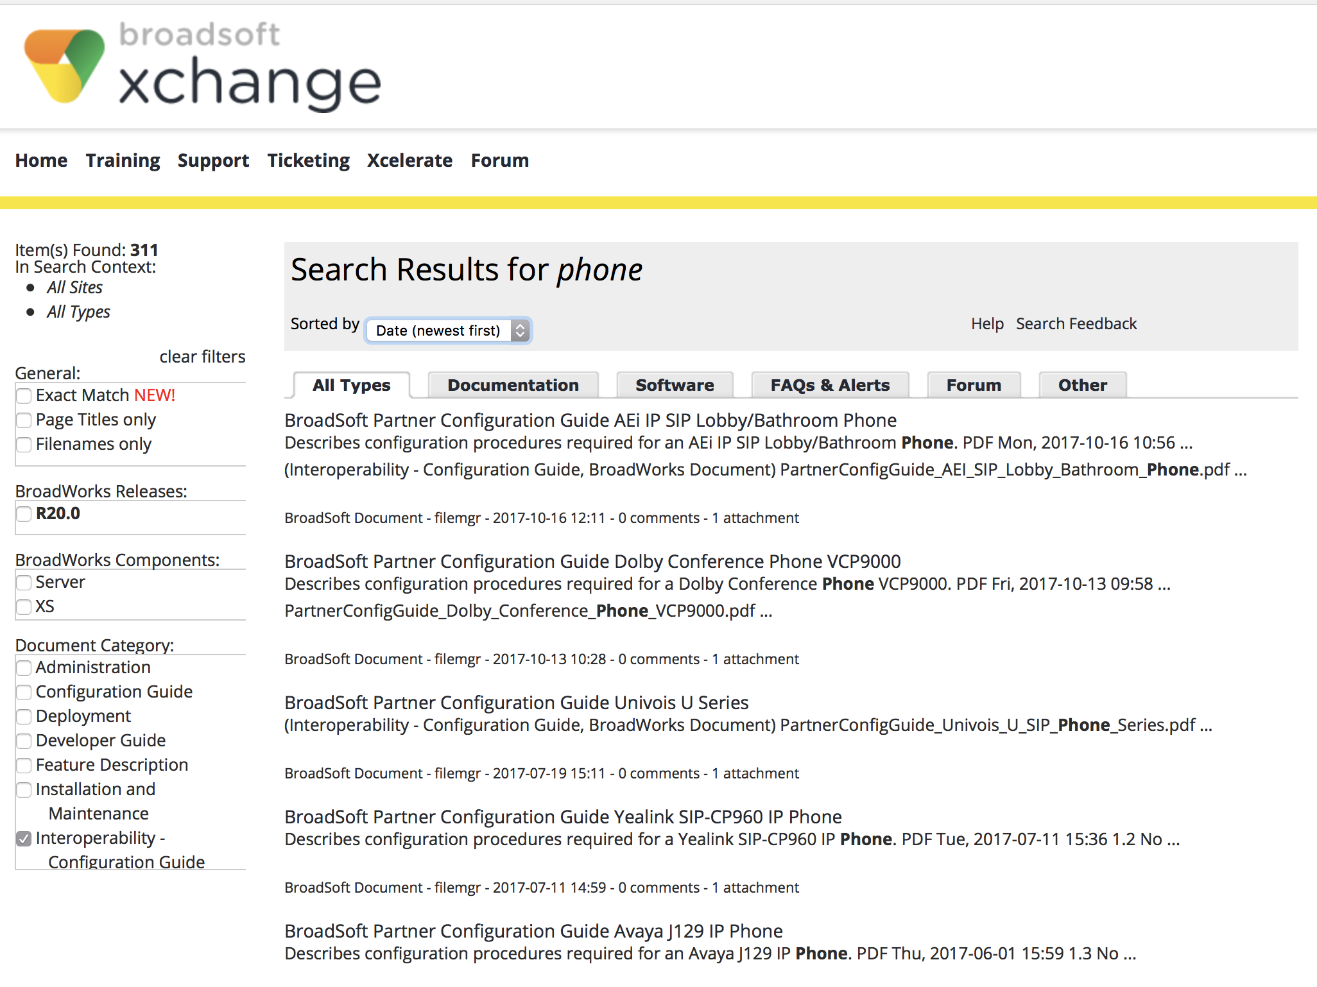Viewport: 1317px width, 987px height.
Task: Click 'BroadSoft Document - filemgr - 2017-07-19 15:11' line
Action: [x=542, y=773]
